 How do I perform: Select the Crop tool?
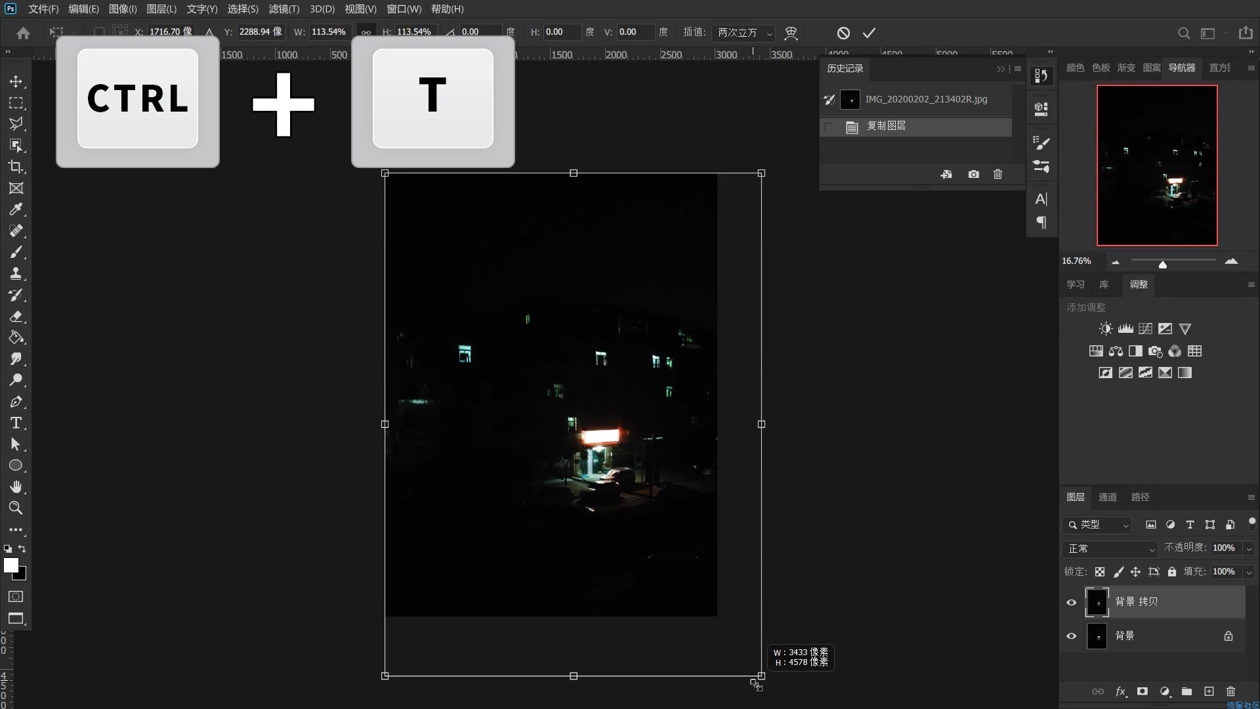coord(16,167)
